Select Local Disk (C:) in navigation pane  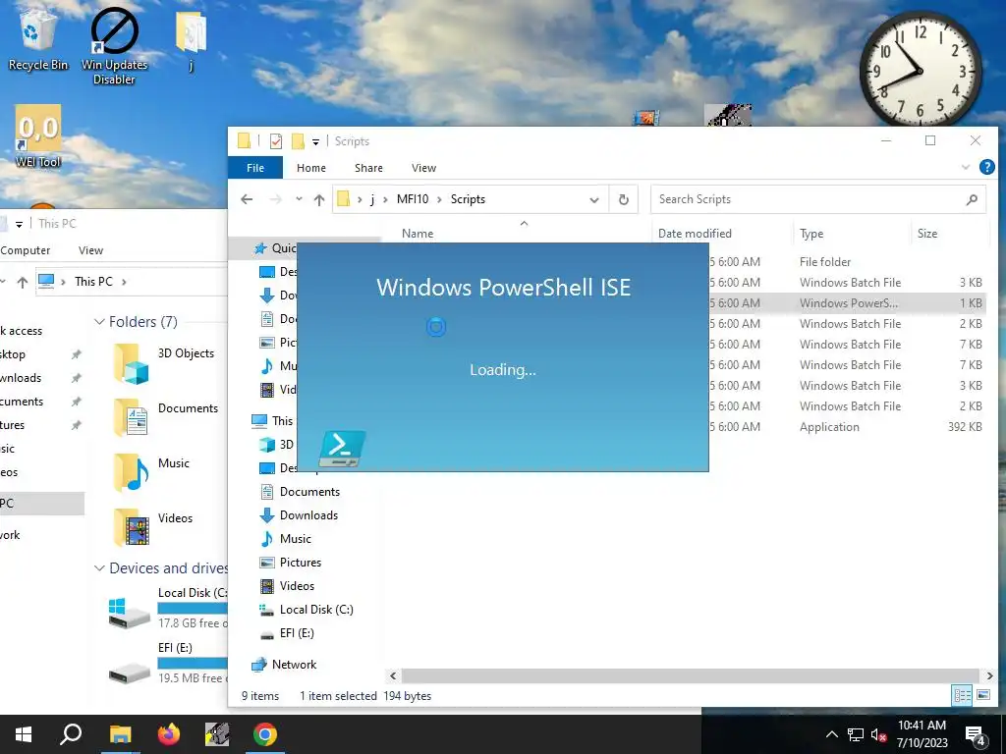[x=315, y=610]
